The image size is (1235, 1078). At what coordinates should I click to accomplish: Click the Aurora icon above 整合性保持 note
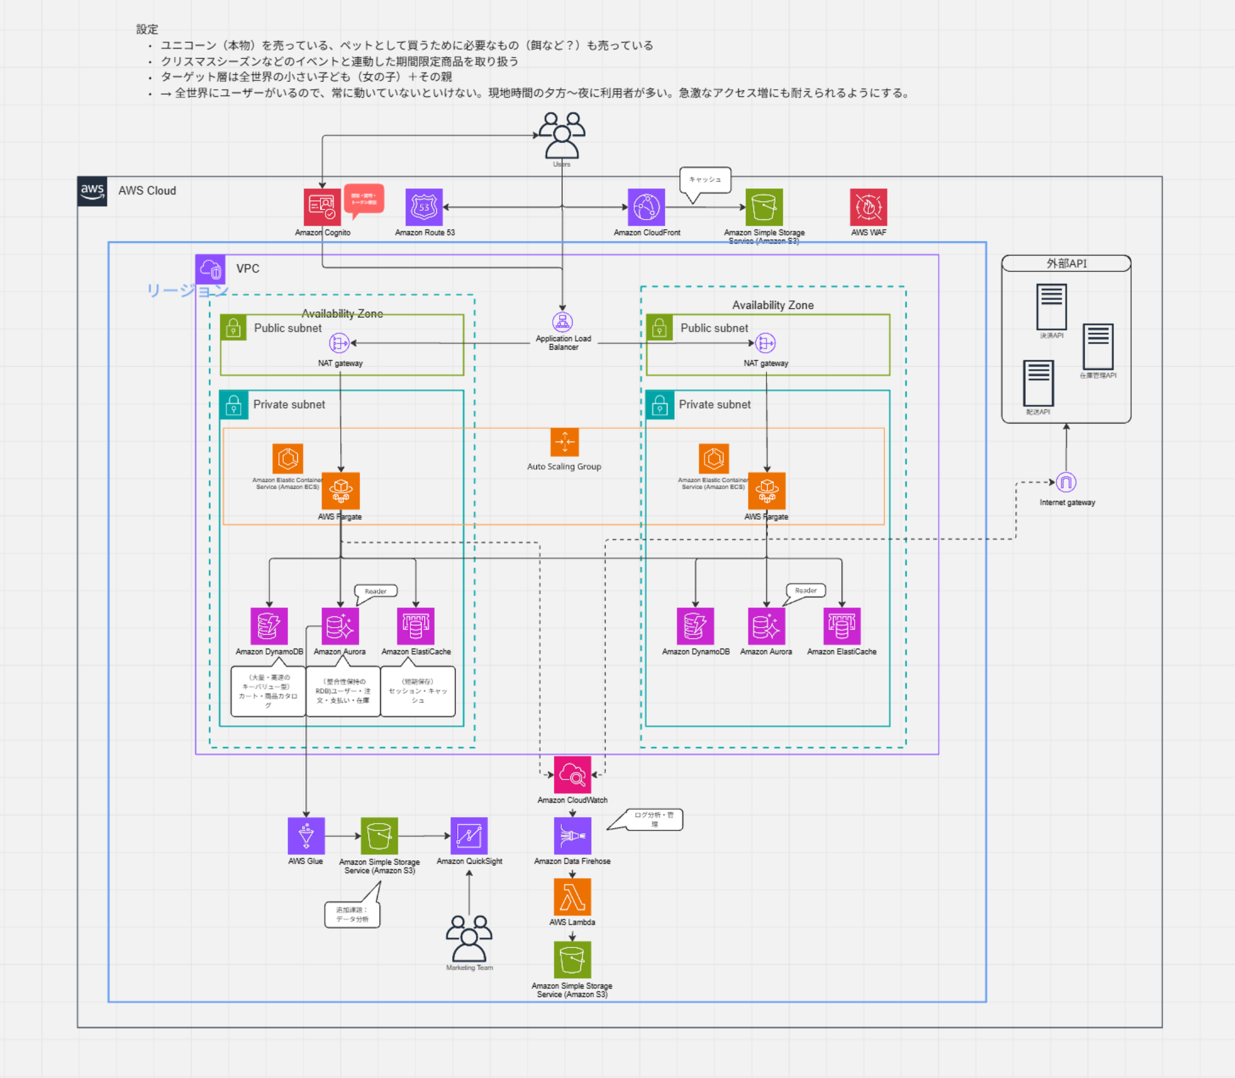coord(340,626)
